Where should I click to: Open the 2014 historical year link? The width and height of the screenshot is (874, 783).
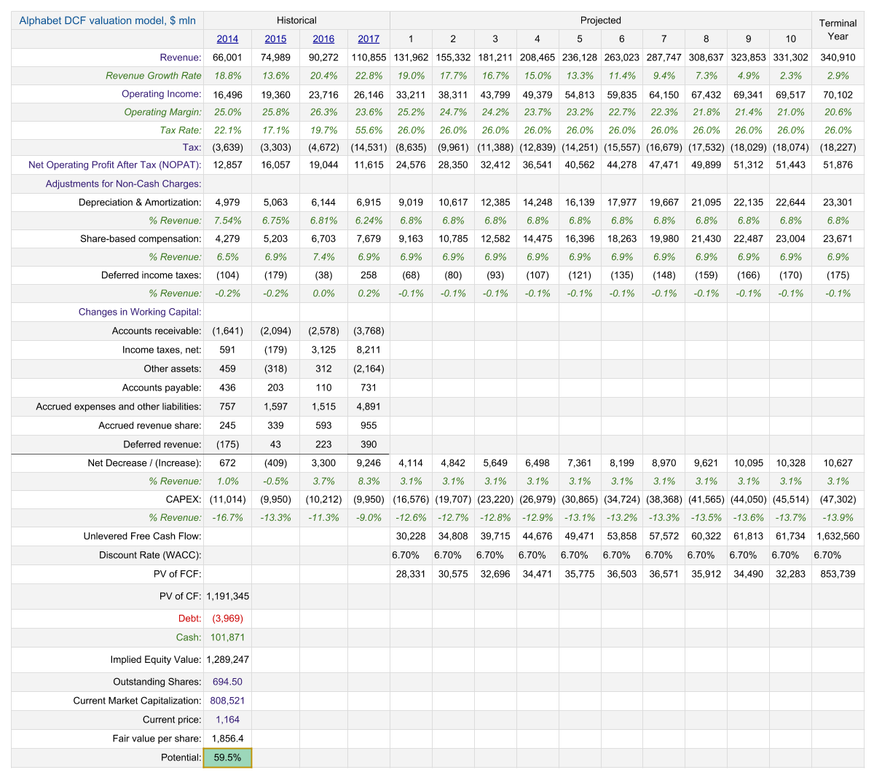tap(227, 39)
